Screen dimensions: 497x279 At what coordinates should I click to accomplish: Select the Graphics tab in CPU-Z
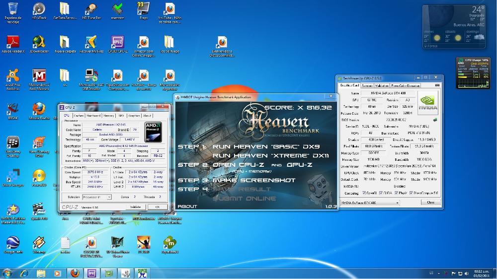tap(134, 116)
